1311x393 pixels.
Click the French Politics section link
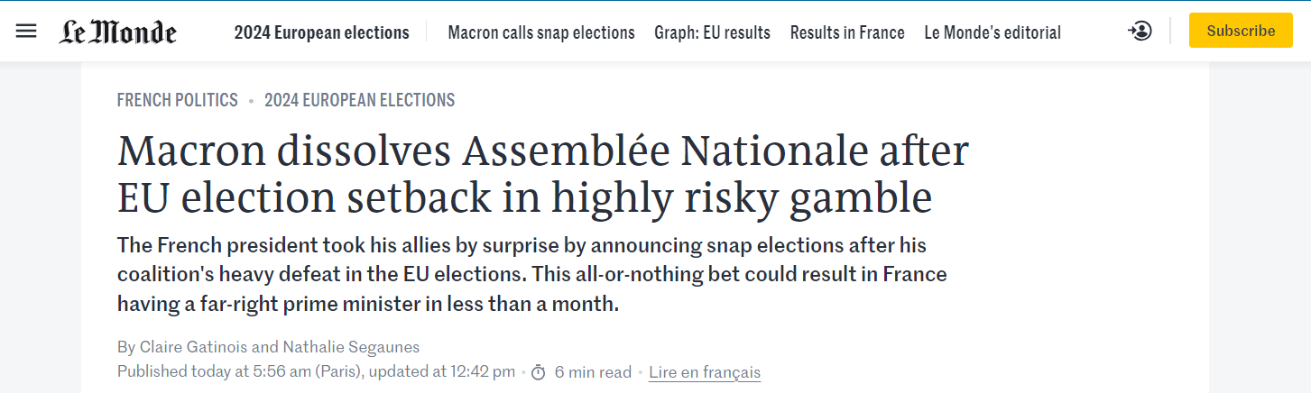coord(178,100)
